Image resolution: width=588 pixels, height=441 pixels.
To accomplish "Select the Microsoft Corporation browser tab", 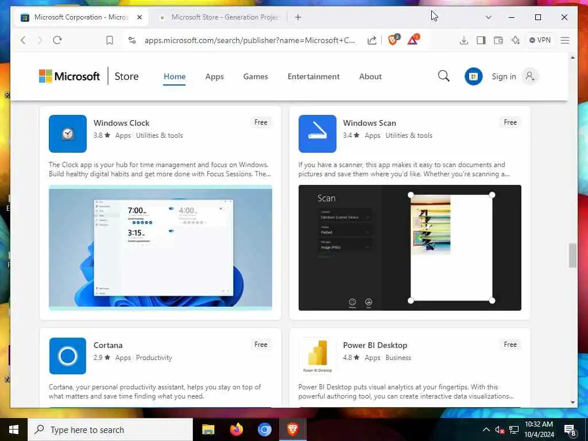I will (x=82, y=17).
